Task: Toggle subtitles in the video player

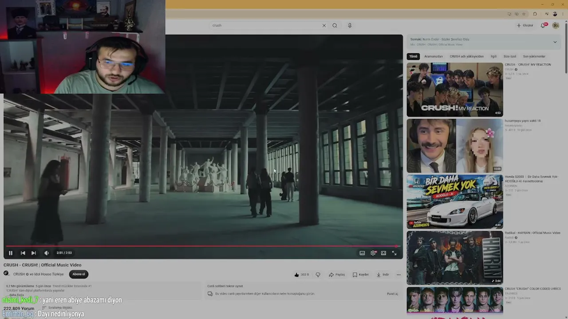Action: [362, 253]
